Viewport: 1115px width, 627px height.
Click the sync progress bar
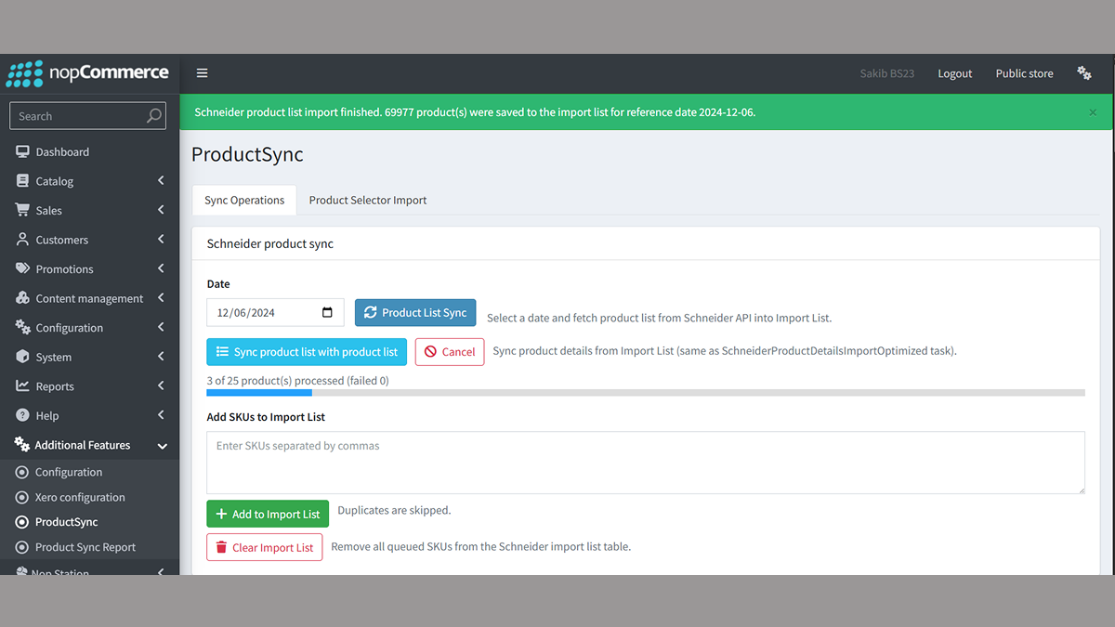point(646,393)
